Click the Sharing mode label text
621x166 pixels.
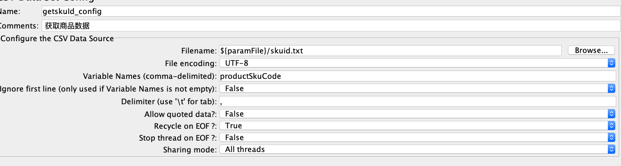[x=190, y=150]
